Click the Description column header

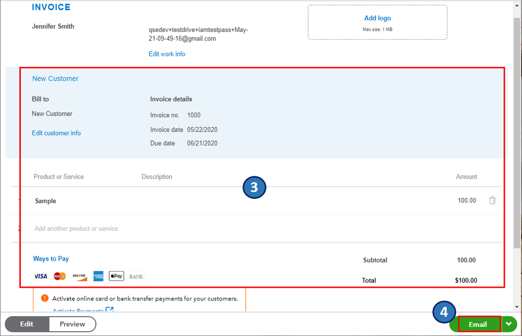click(157, 177)
